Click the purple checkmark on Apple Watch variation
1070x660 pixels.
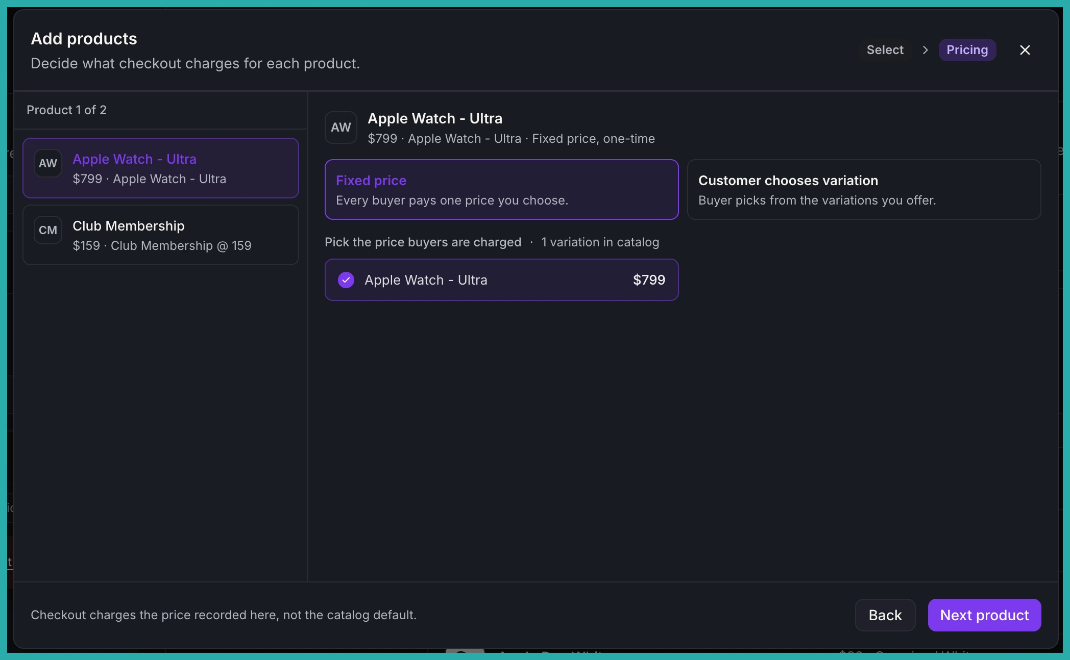[x=346, y=280]
